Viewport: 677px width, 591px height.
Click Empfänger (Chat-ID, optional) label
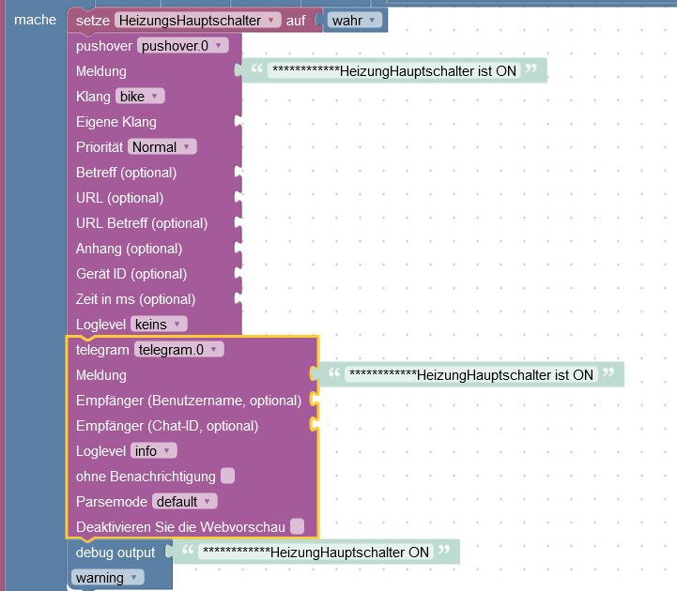[x=167, y=426]
